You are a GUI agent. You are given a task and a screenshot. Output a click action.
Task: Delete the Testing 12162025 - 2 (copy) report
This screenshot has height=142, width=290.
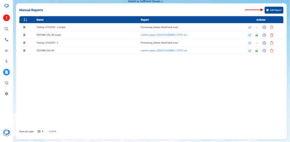[272, 28]
